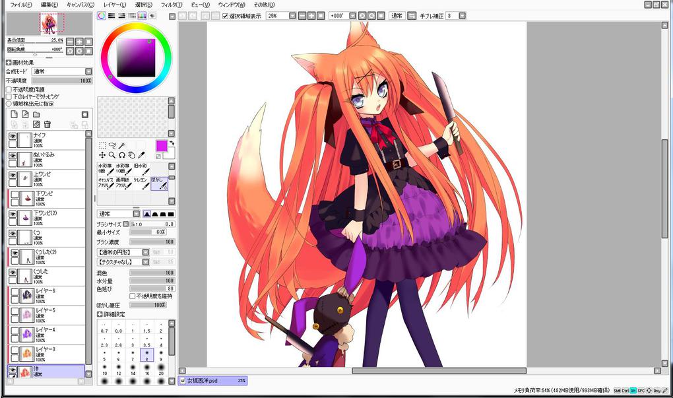Pick brush size 8 preset
Image resolution: width=673 pixels, height=398 pixels.
(146, 355)
